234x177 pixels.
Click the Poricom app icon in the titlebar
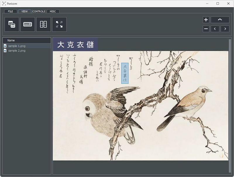(4, 4)
